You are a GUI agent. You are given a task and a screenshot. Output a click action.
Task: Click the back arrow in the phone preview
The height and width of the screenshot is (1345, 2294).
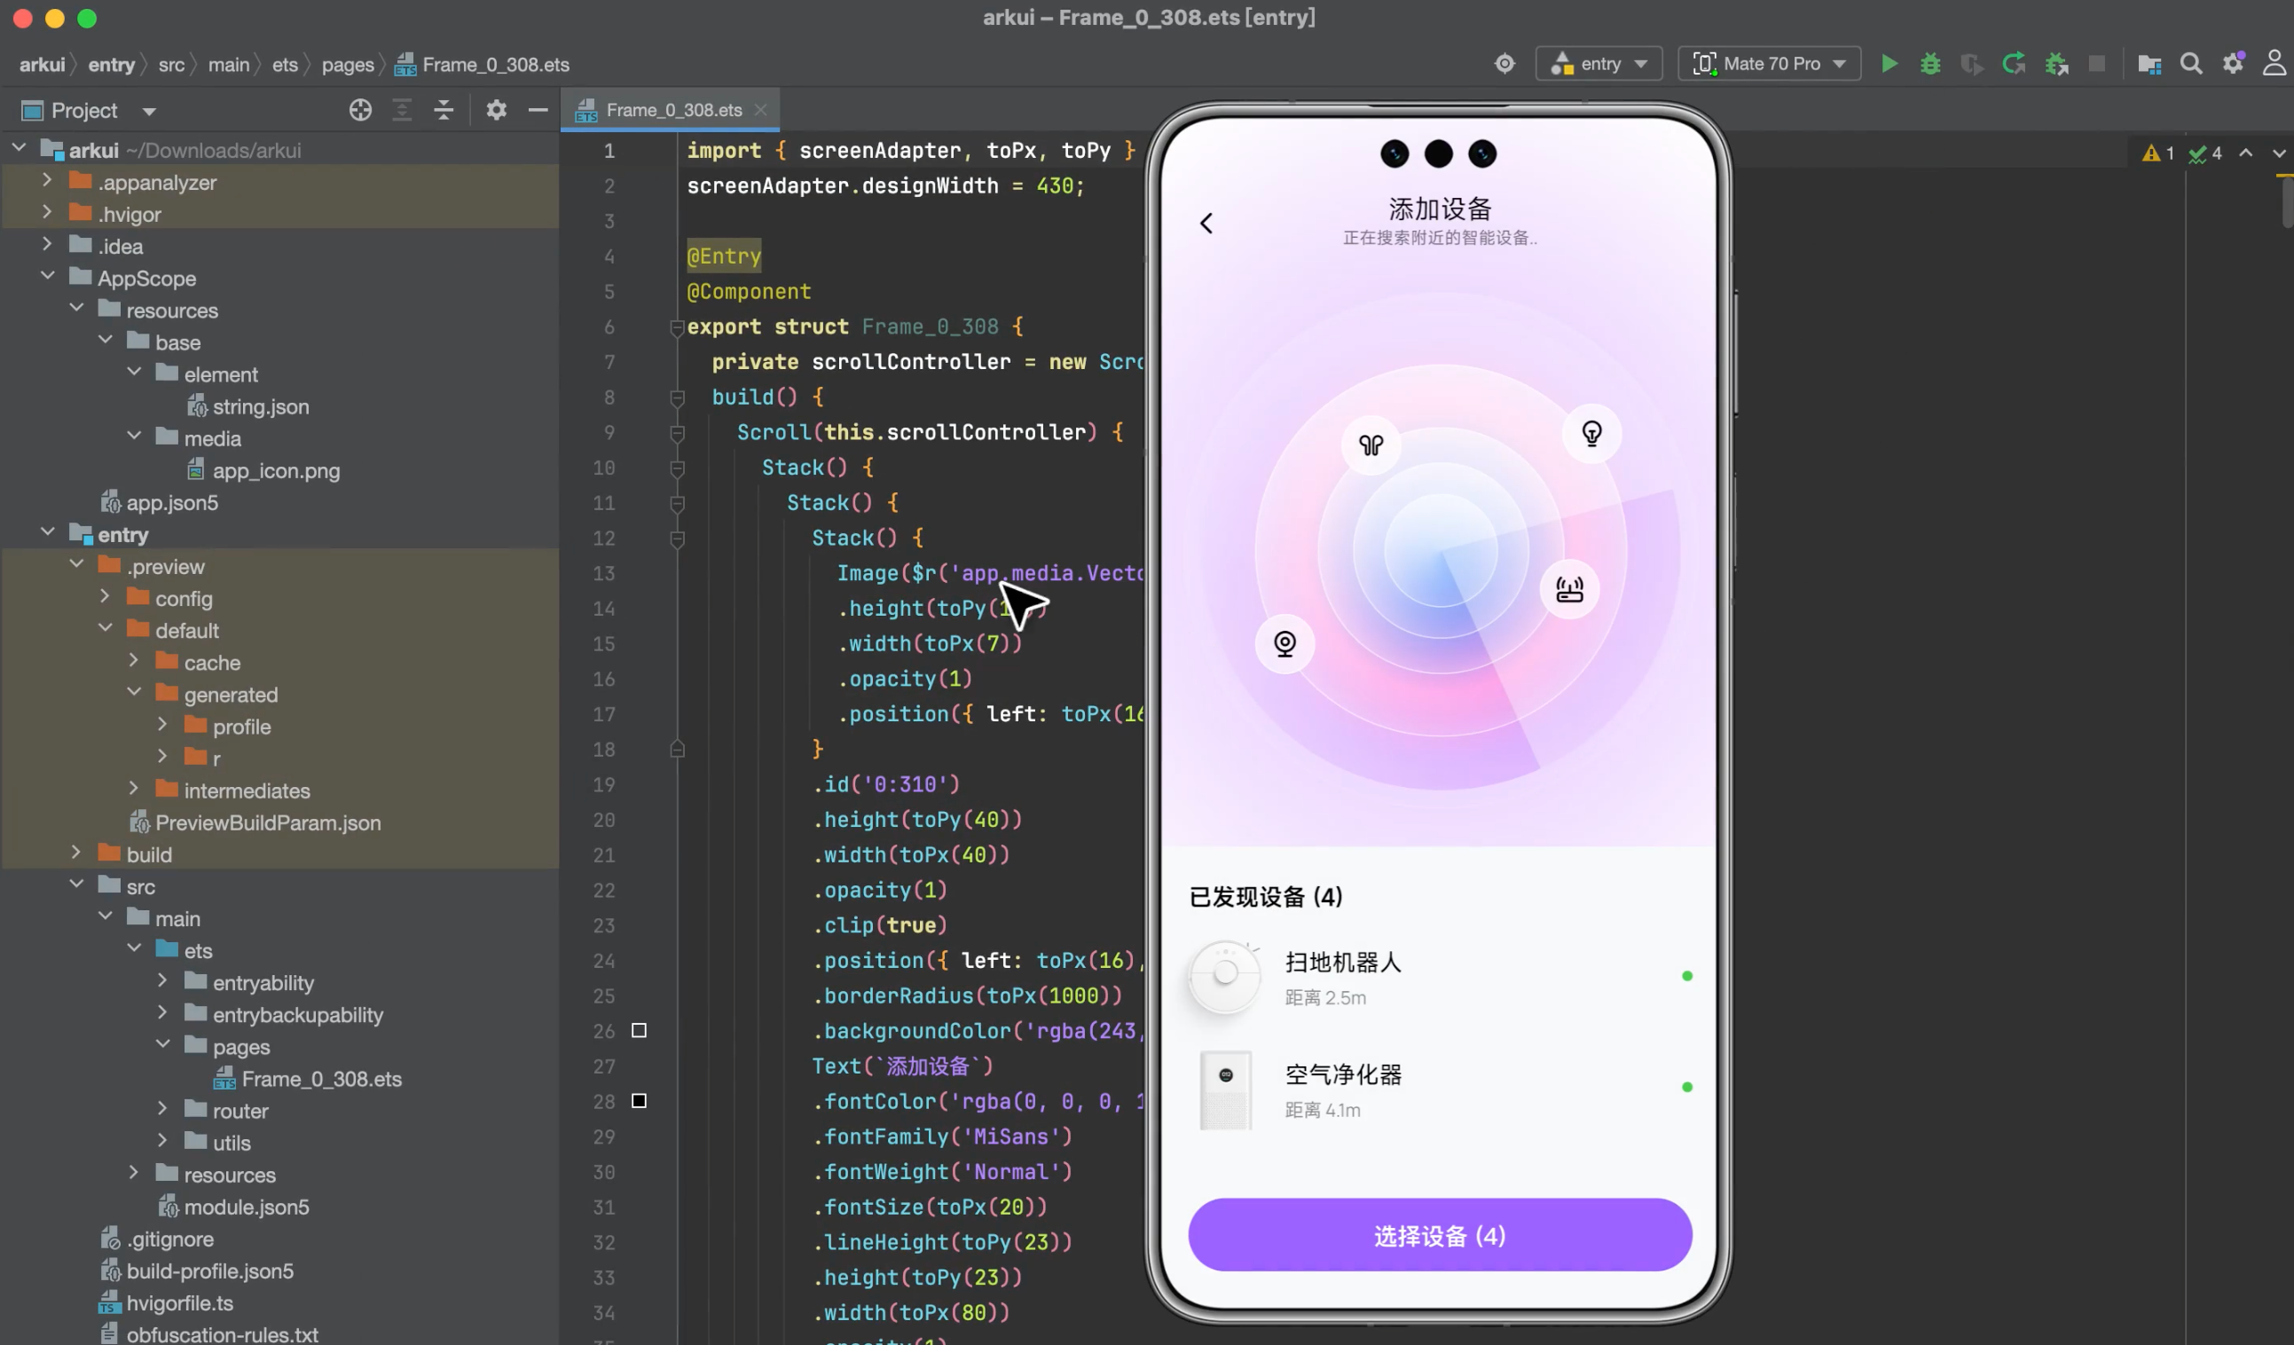pyautogui.click(x=1207, y=223)
